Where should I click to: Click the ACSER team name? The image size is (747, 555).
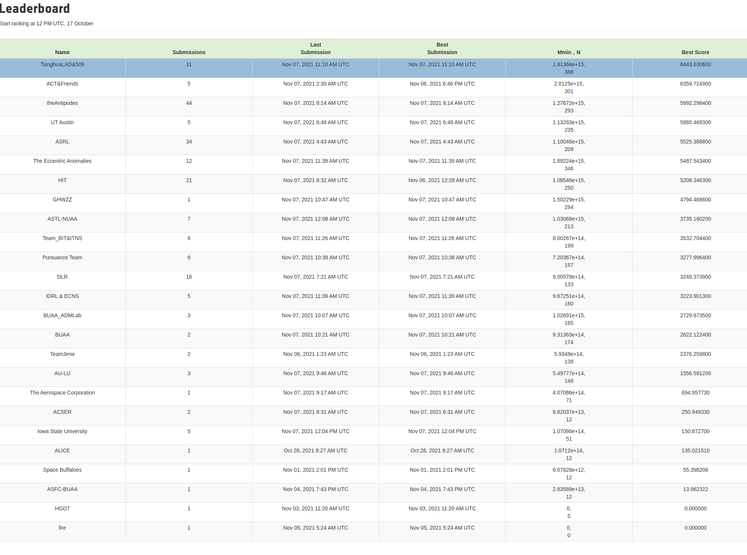point(62,412)
